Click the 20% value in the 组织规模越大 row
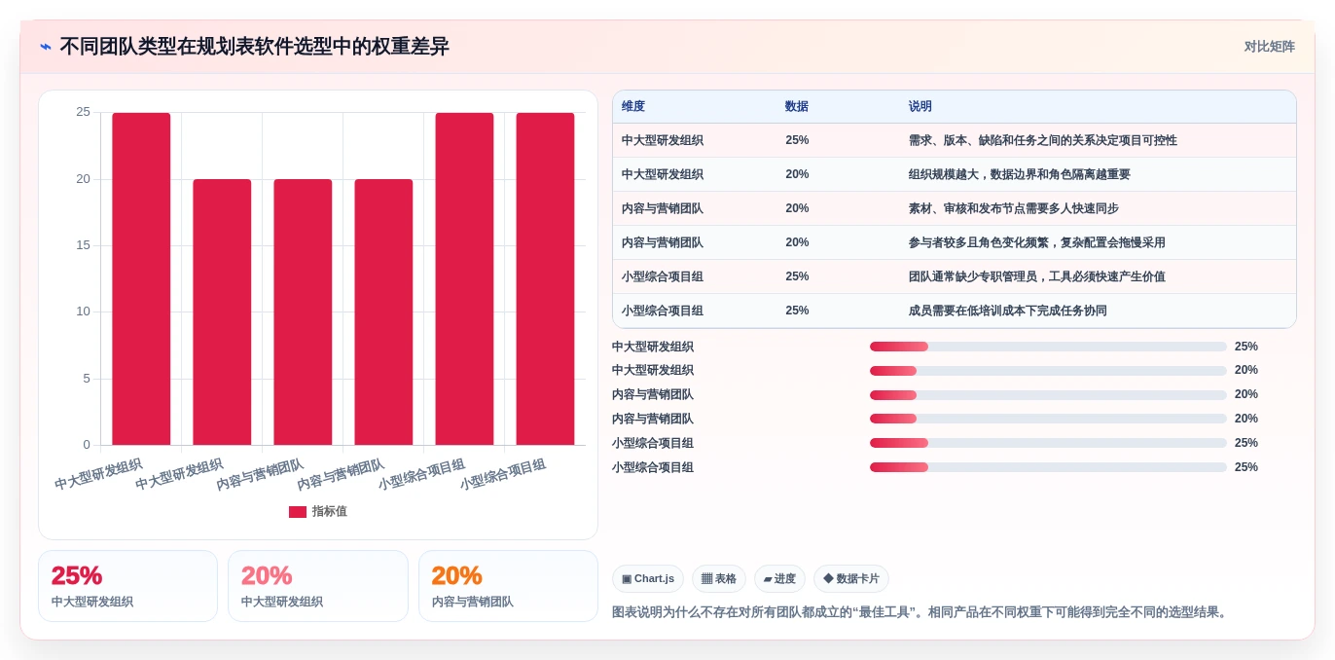 point(797,174)
